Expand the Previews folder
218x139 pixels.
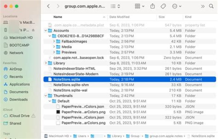(54, 52)
